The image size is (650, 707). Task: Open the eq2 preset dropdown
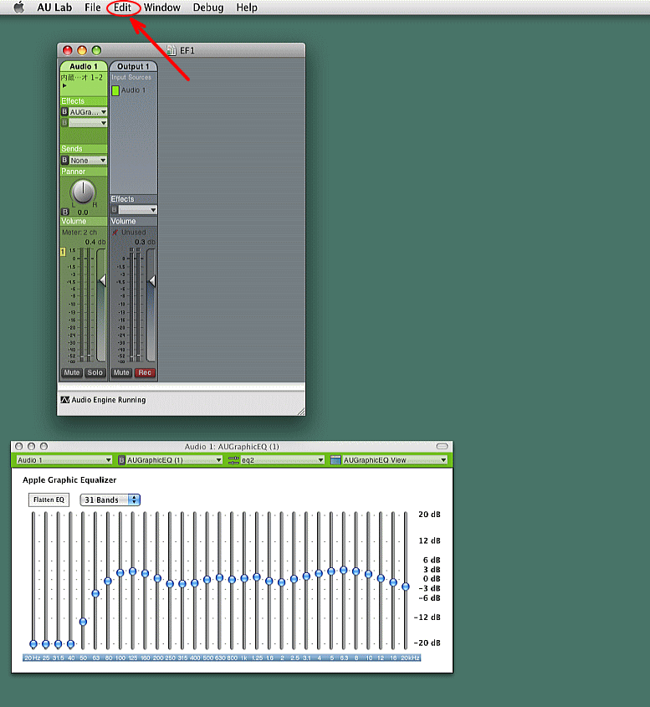tap(275, 459)
